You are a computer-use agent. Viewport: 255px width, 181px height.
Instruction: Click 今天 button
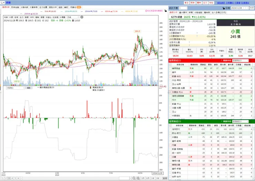click(252, 8)
